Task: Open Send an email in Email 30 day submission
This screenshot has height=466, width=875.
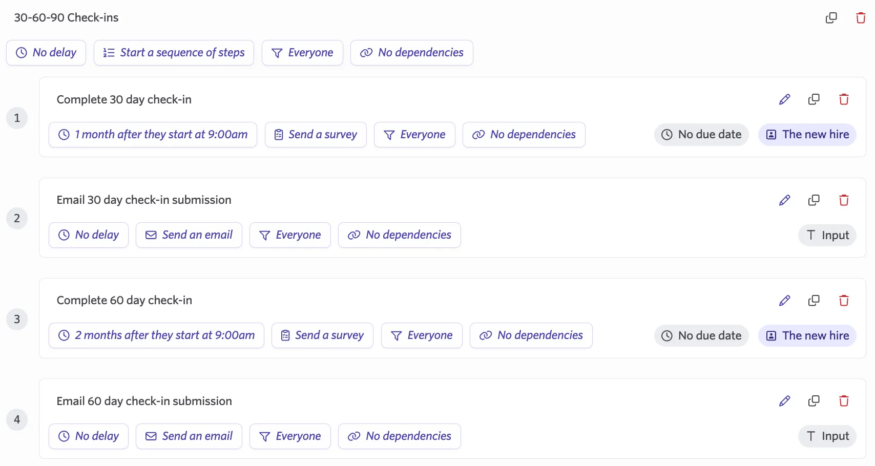Action: pos(189,235)
